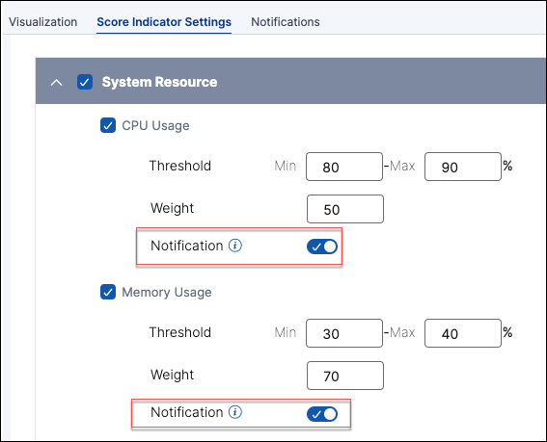This screenshot has height=442, width=547.
Task: Click the info icon beside CPU Notification
Action: 235,246
